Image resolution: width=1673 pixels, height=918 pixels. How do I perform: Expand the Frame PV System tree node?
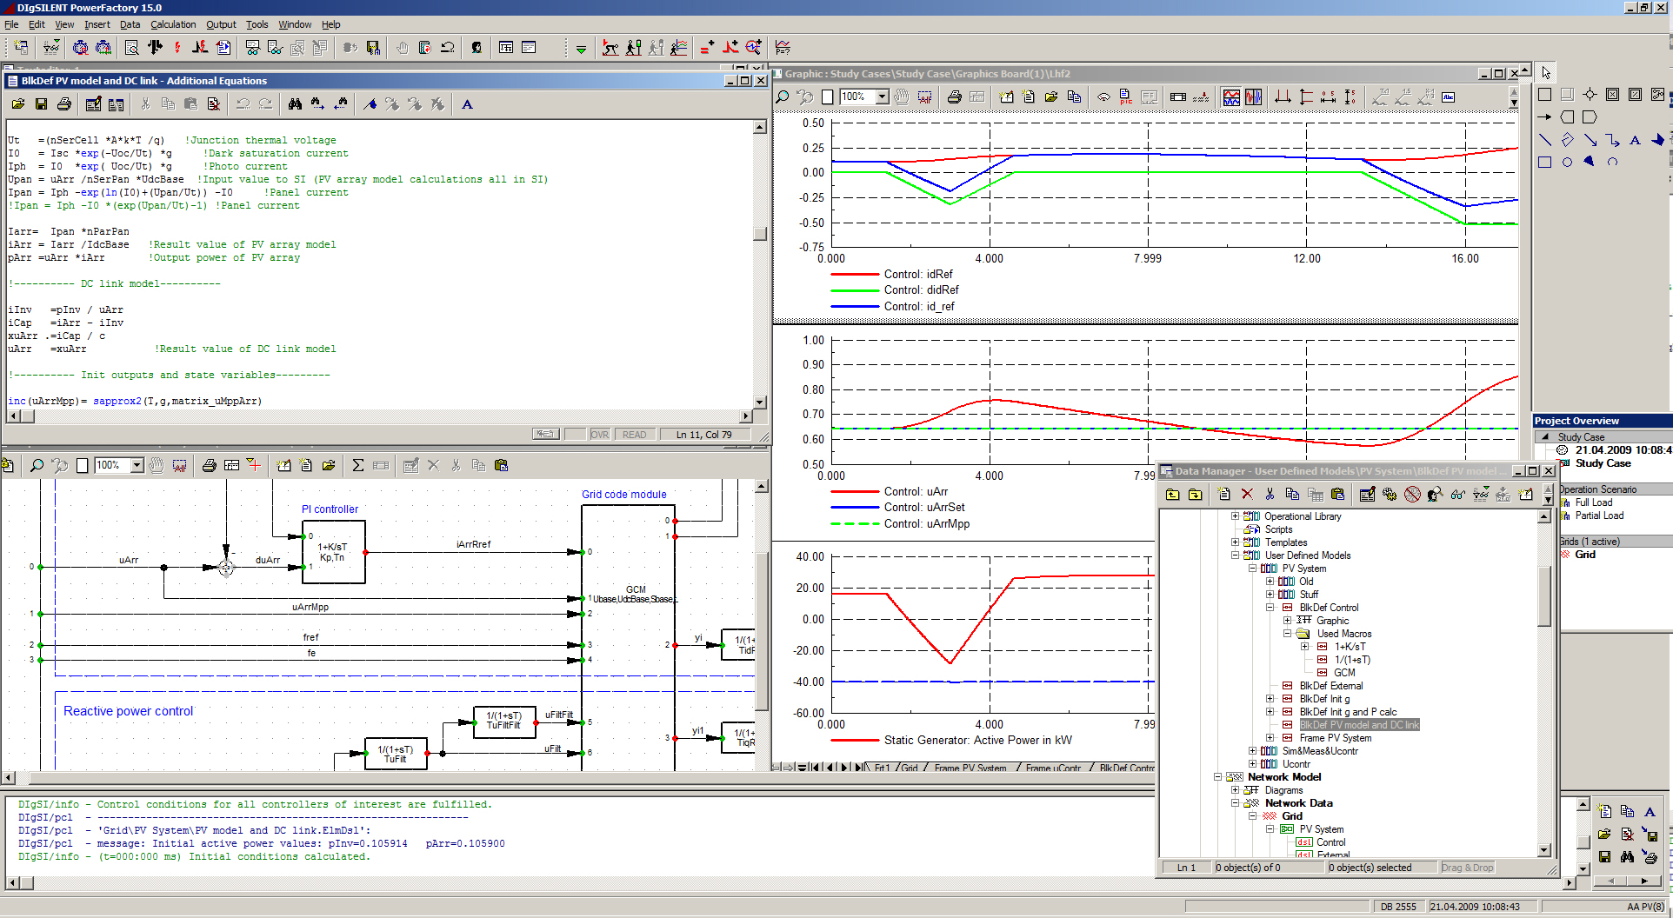pyautogui.click(x=1270, y=738)
